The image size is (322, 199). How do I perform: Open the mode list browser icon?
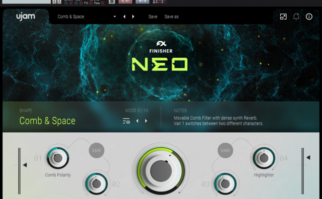tap(126, 121)
